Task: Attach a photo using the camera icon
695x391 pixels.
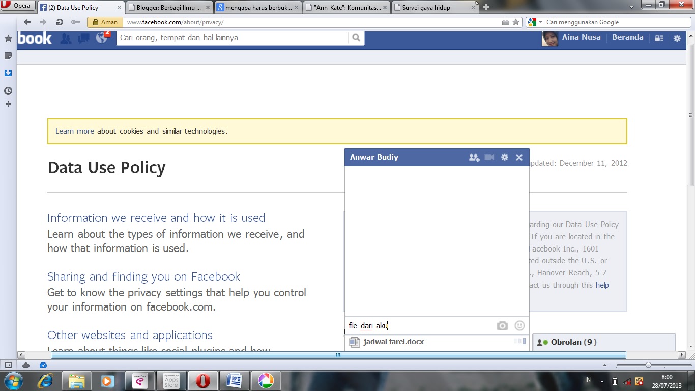Action: coord(502,325)
